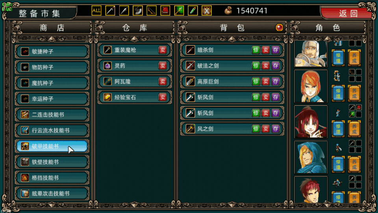The image size is (378, 213).
Task: Collapse the 角色 panel corner icon
Action: coord(294,27)
